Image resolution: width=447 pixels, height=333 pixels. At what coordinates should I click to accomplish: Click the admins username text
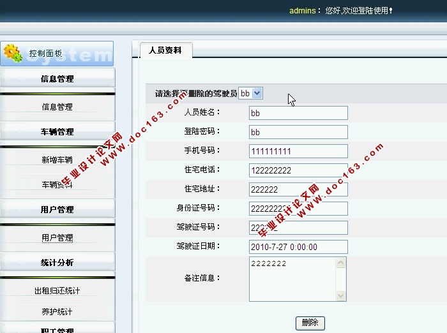click(x=303, y=11)
